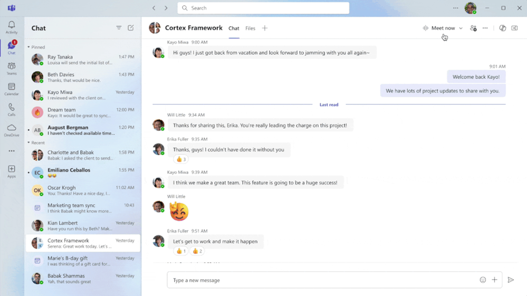
Task: Click the Cortex Framework group avatar
Action: (155, 28)
